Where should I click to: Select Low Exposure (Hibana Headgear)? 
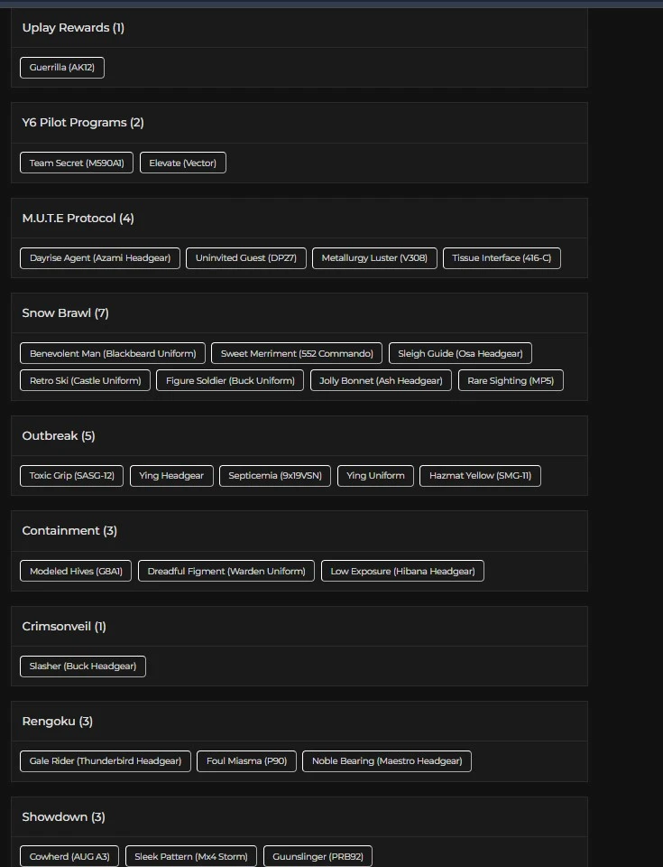(x=402, y=571)
